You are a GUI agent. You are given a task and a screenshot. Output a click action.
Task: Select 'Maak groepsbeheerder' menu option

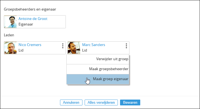click(98, 69)
